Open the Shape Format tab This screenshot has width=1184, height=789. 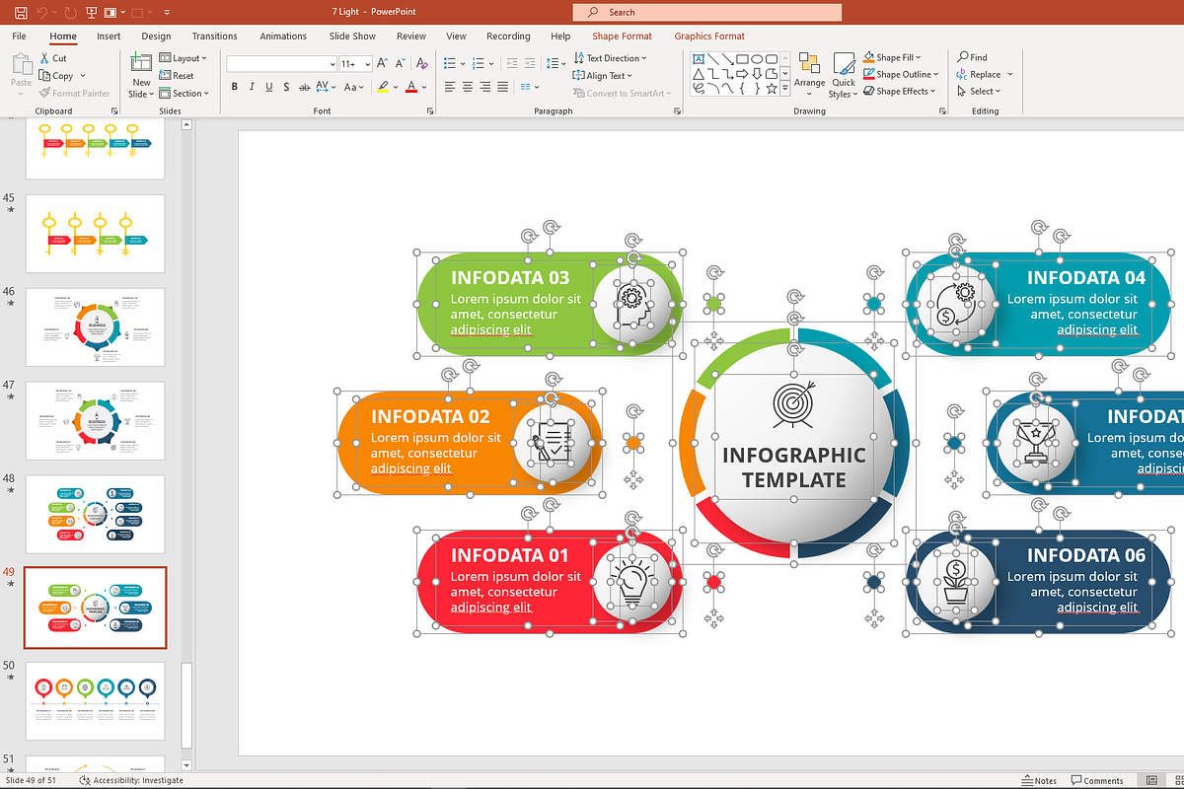tap(622, 36)
